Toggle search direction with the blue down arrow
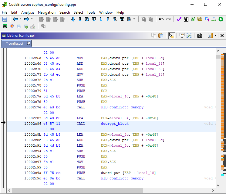The image size is (226, 194). click(73, 19)
